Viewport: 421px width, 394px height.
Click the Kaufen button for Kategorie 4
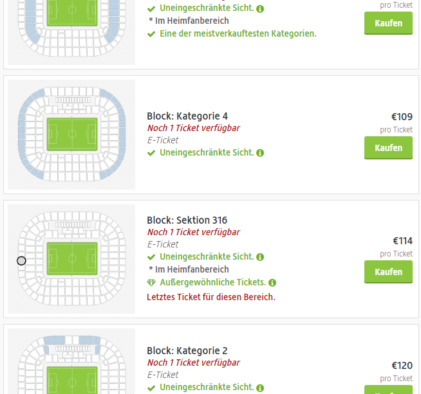388,148
